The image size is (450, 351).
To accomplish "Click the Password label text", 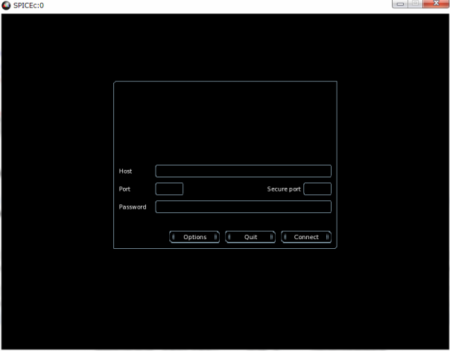I will (133, 207).
